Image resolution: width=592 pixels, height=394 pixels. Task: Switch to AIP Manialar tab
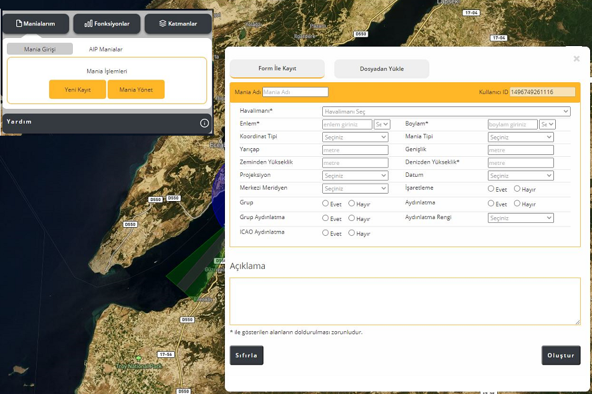105,49
